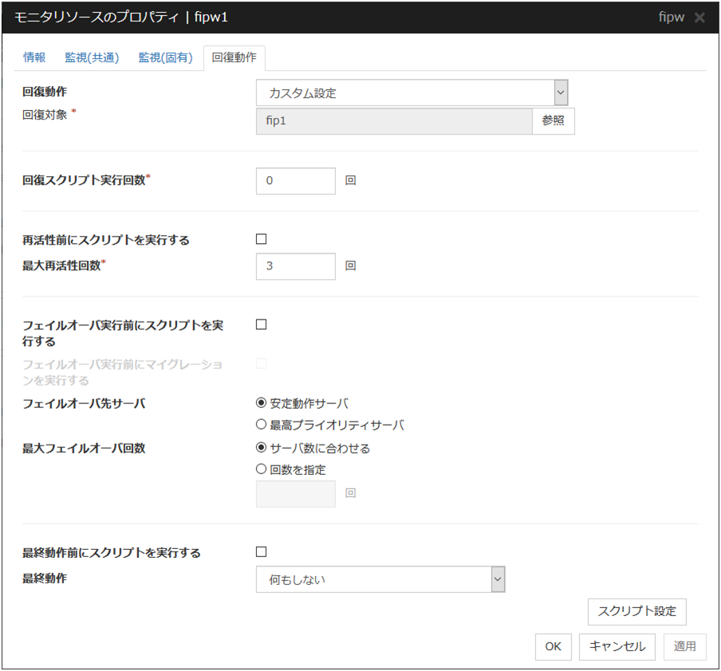Expand the 回復動作 カスタム設定 dropdown
This screenshot has height=671, width=721.
(412, 93)
